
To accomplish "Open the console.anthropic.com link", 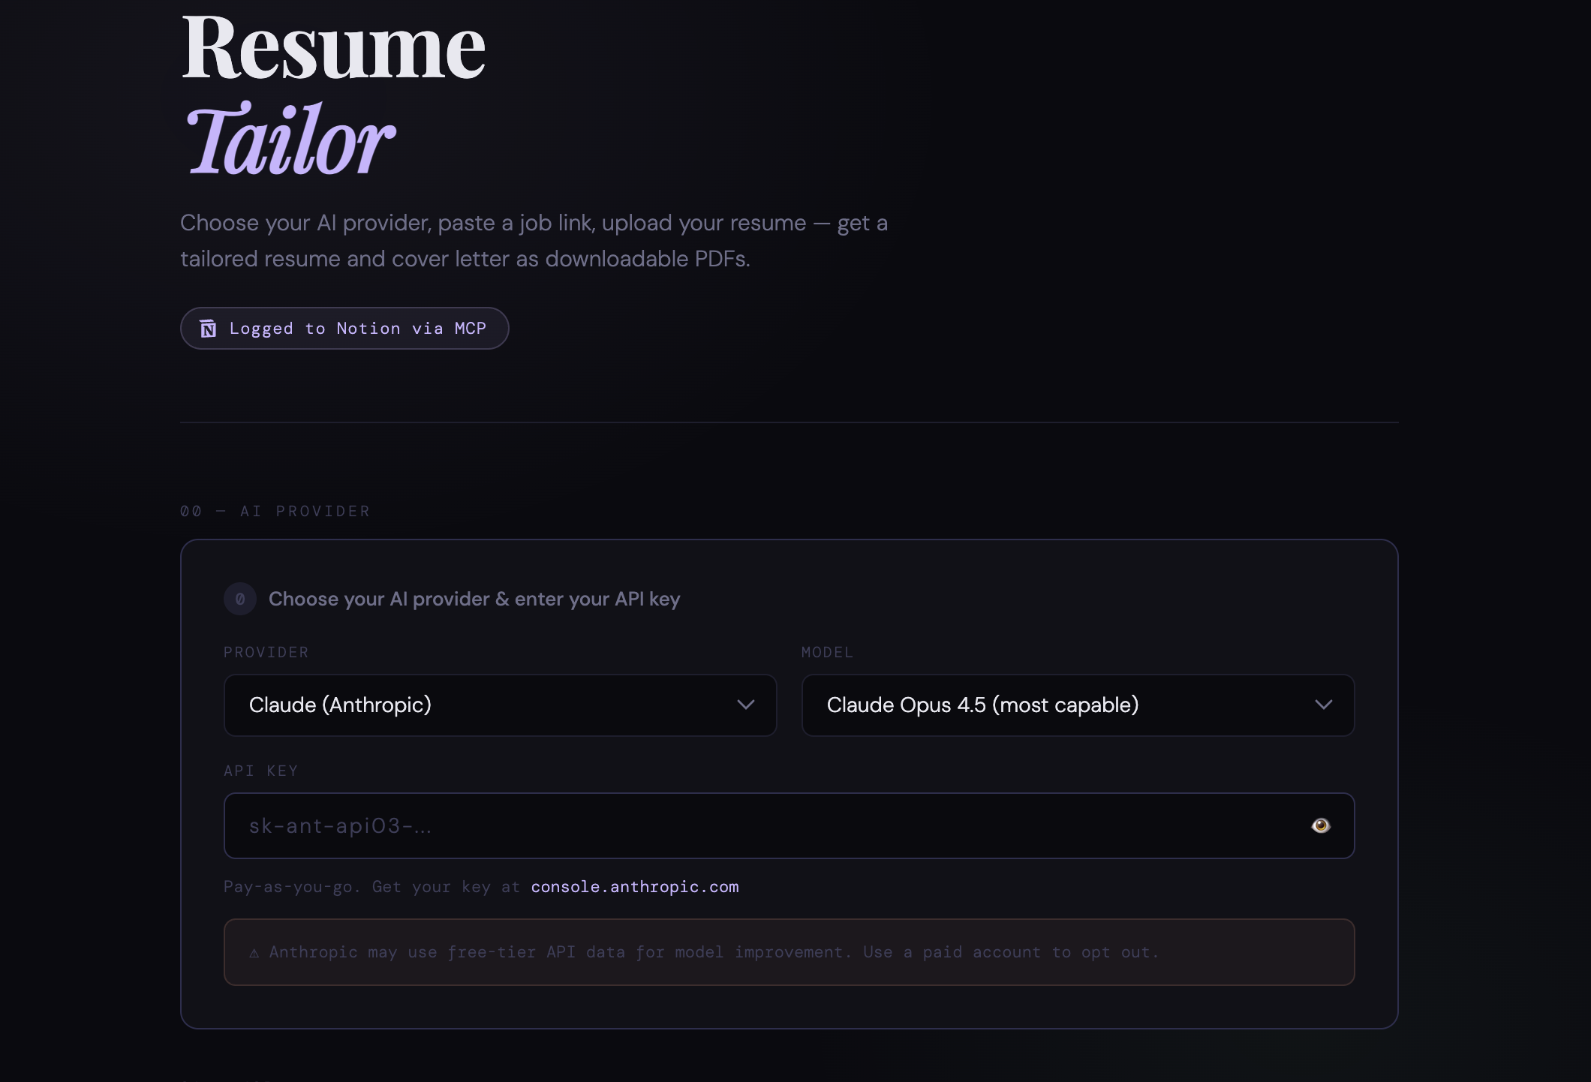I will tap(634, 886).
